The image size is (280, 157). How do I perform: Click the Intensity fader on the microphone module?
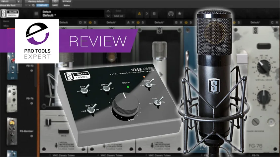pos(48,122)
